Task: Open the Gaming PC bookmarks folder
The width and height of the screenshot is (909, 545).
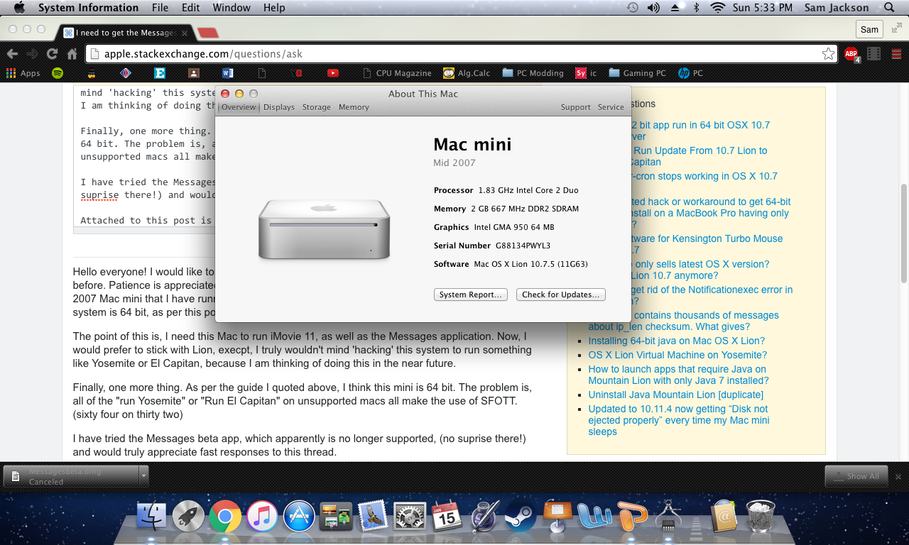Action: [637, 72]
